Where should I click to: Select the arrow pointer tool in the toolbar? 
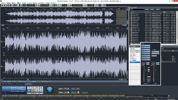[56, 5]
